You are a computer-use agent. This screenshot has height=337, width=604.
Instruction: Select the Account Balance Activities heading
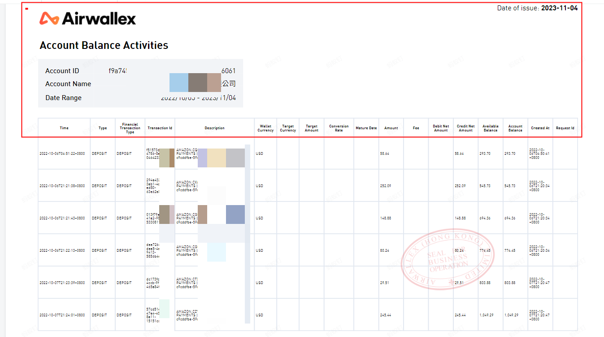(104, 45)
